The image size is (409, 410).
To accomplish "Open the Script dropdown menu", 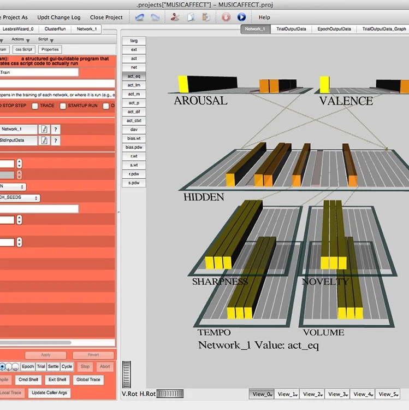I will [x=46, y=39].
